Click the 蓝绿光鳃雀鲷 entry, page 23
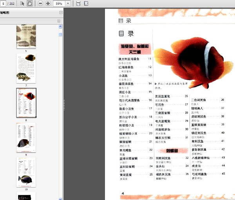This screenshot has height=200, width=235. (x=136, y=158)
